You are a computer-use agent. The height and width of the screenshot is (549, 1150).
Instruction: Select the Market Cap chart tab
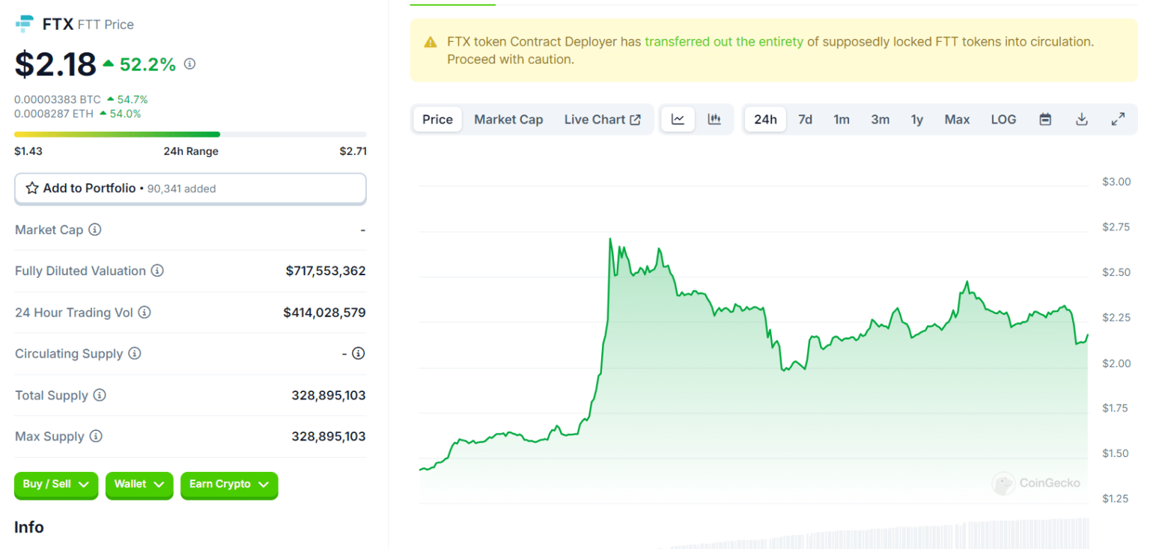[508, 120]
